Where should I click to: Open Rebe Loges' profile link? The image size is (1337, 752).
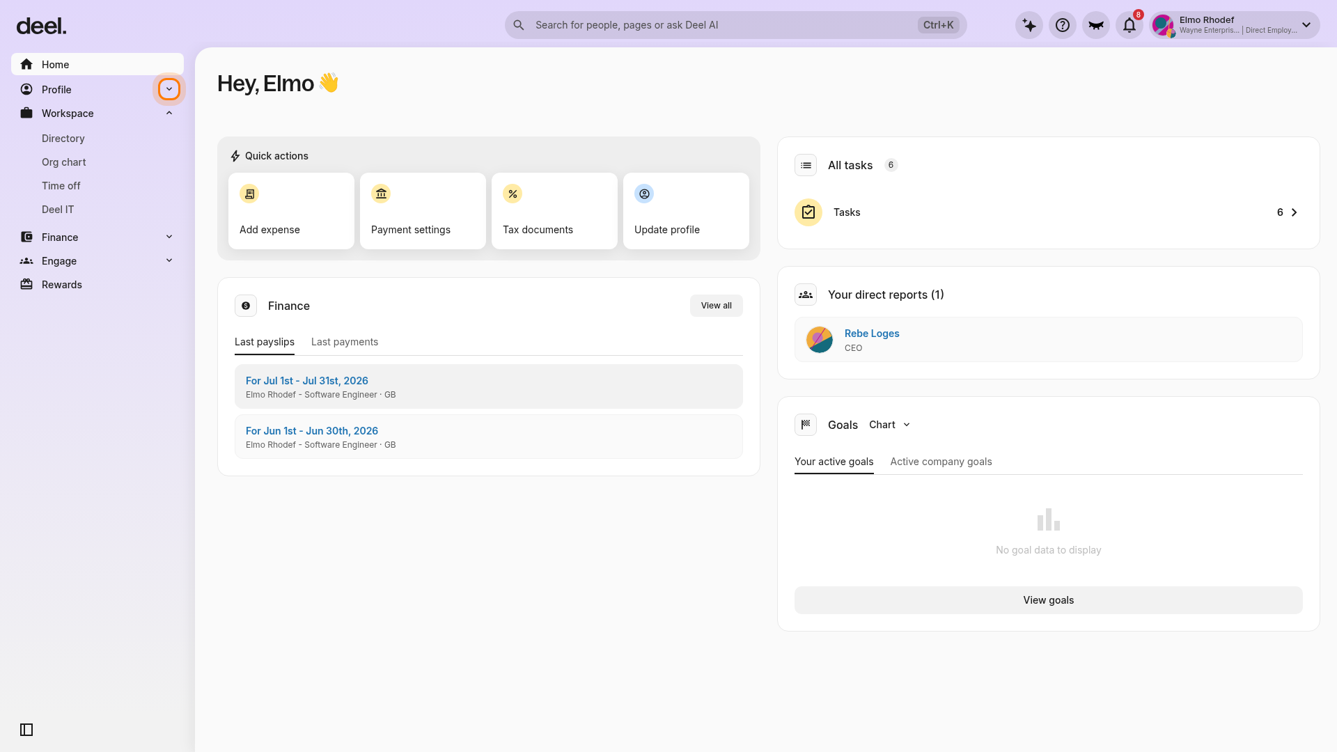point(872,334)
